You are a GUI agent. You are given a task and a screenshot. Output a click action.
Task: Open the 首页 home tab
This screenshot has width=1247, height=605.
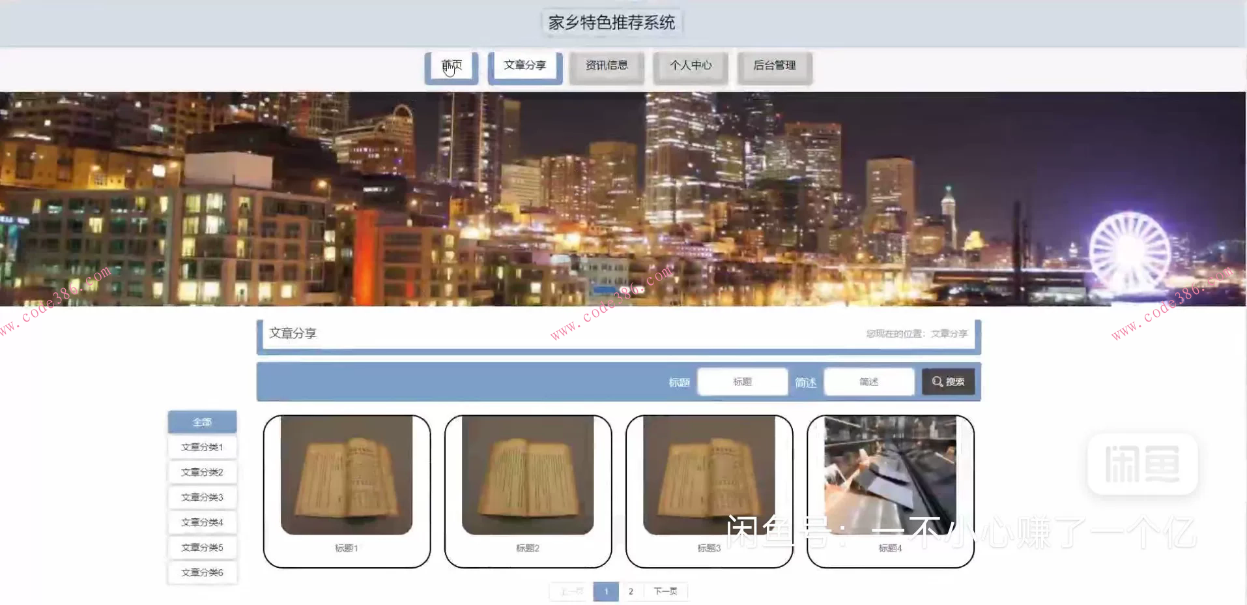point(451,66)
